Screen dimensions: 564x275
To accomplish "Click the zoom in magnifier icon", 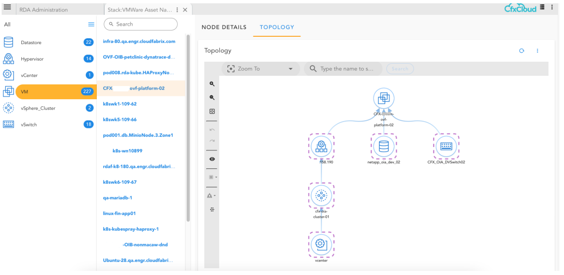I will 212,84.
